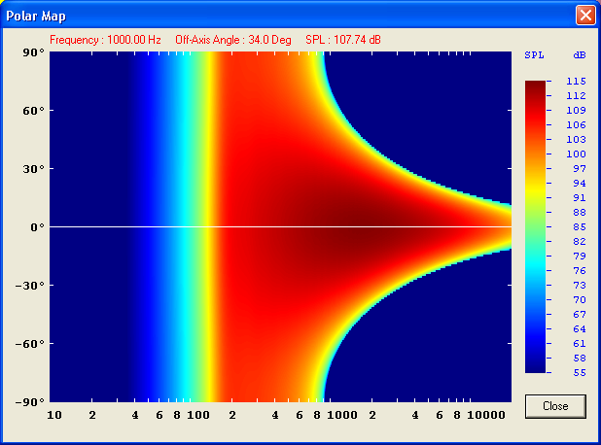The width and height of the screenshot is (601, 445).
Task: Click the 61 dB scale label
Action: (580, 344)
